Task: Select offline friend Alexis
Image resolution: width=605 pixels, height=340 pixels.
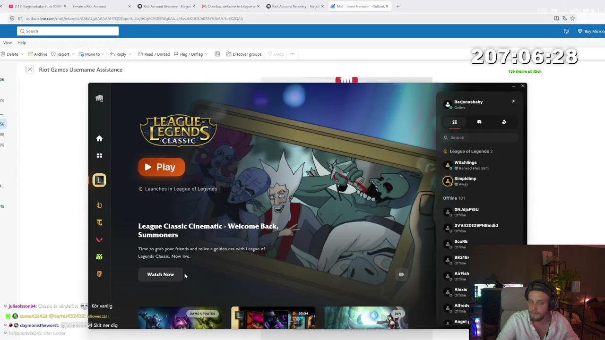Action: pos(456,292)
